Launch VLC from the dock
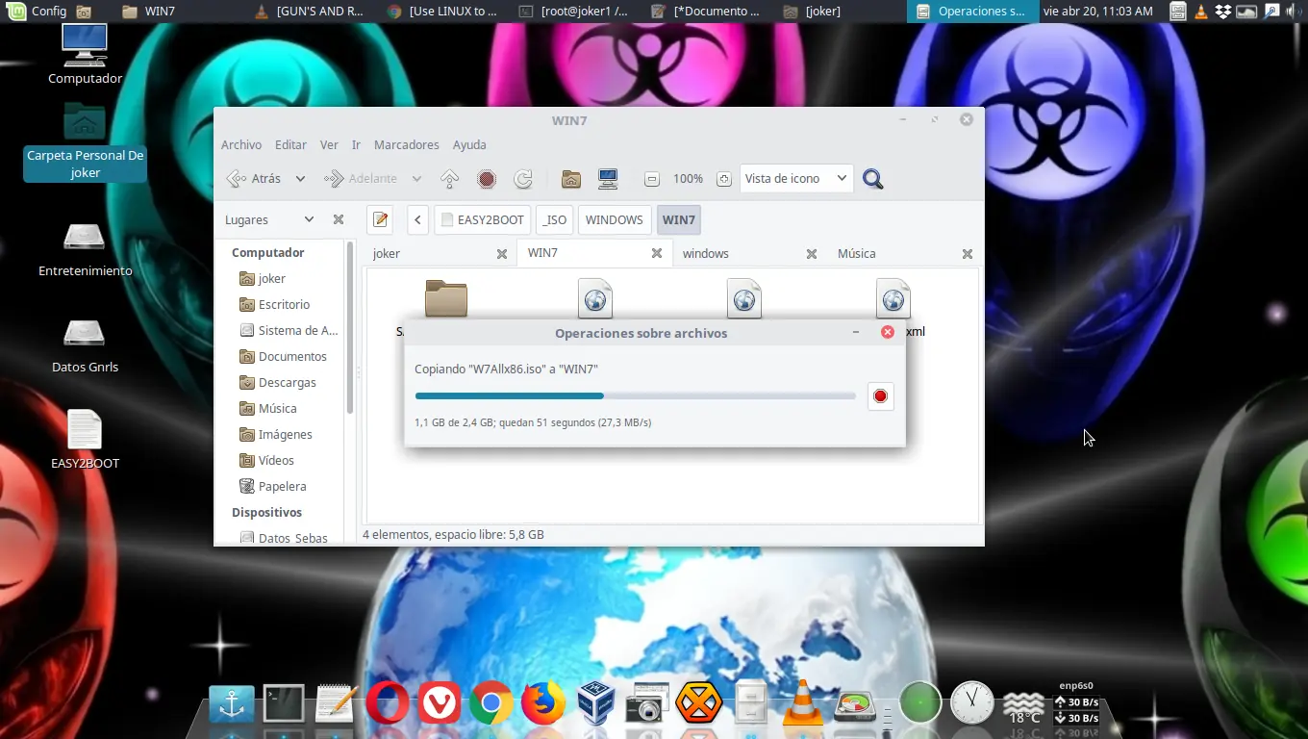 click(x=802, y=703)
